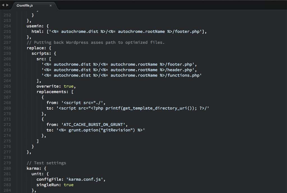This screenshot has width=287, height=193.
Task: Place cursor on the 'usemin' key
Action: tap(35, 26)
